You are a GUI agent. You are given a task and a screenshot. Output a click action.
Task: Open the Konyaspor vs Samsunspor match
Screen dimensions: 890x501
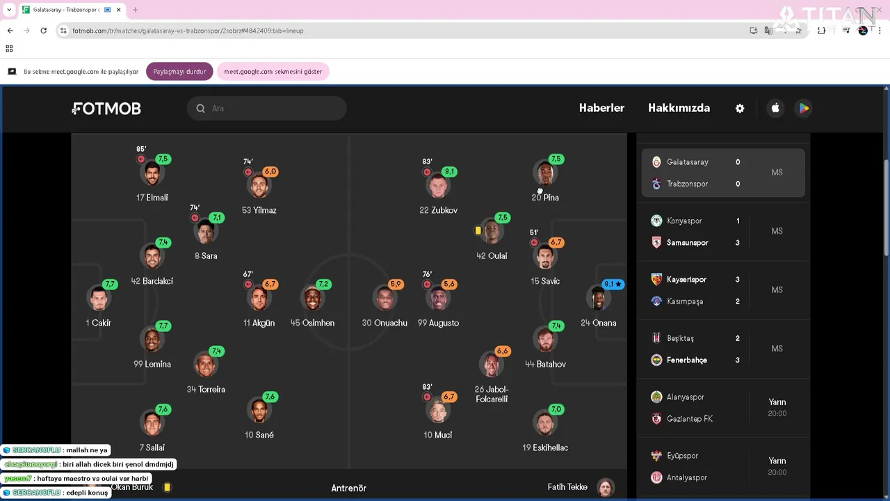723,232
